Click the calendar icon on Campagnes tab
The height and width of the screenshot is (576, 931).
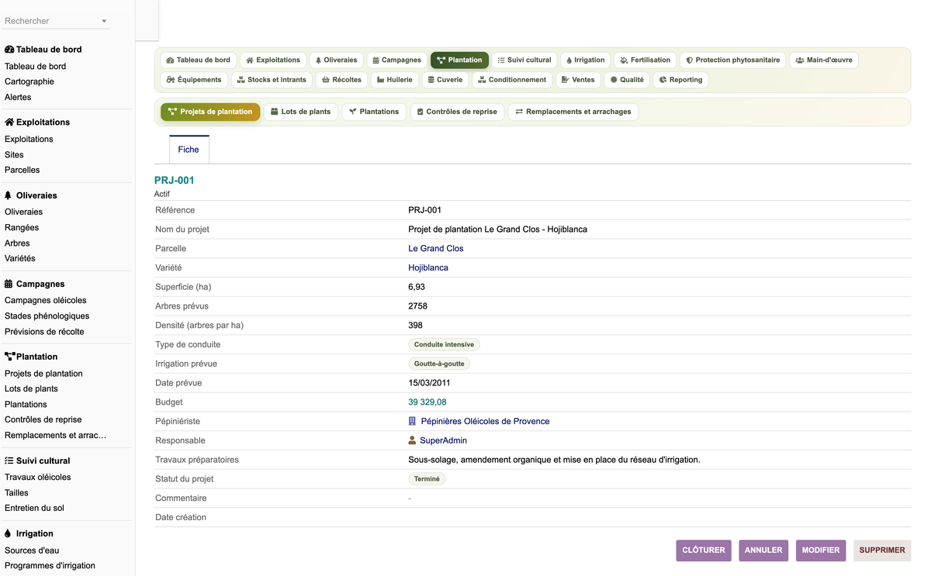coord(376,60)
